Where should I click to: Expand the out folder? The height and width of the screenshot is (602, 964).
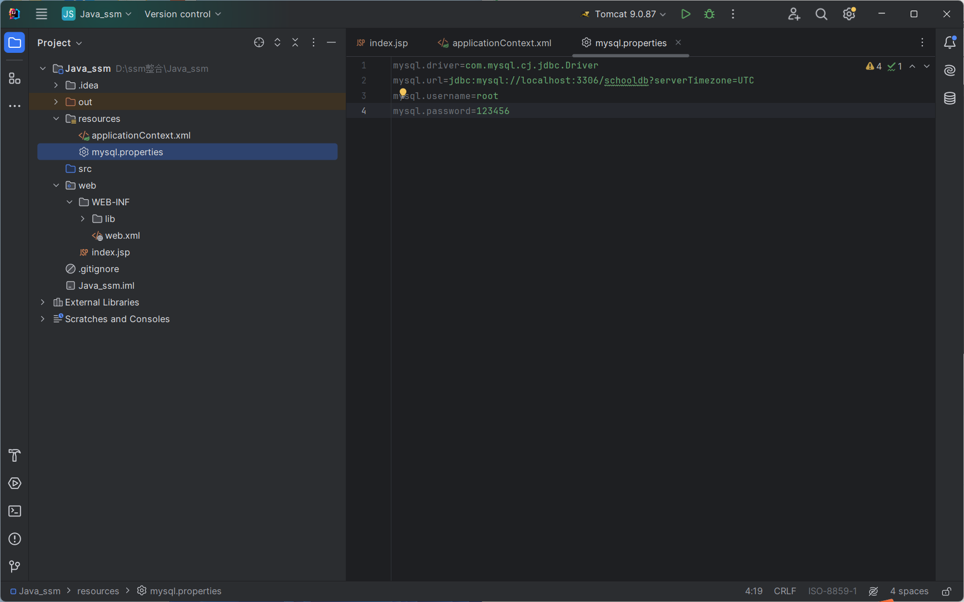click(x=56, y=102)
